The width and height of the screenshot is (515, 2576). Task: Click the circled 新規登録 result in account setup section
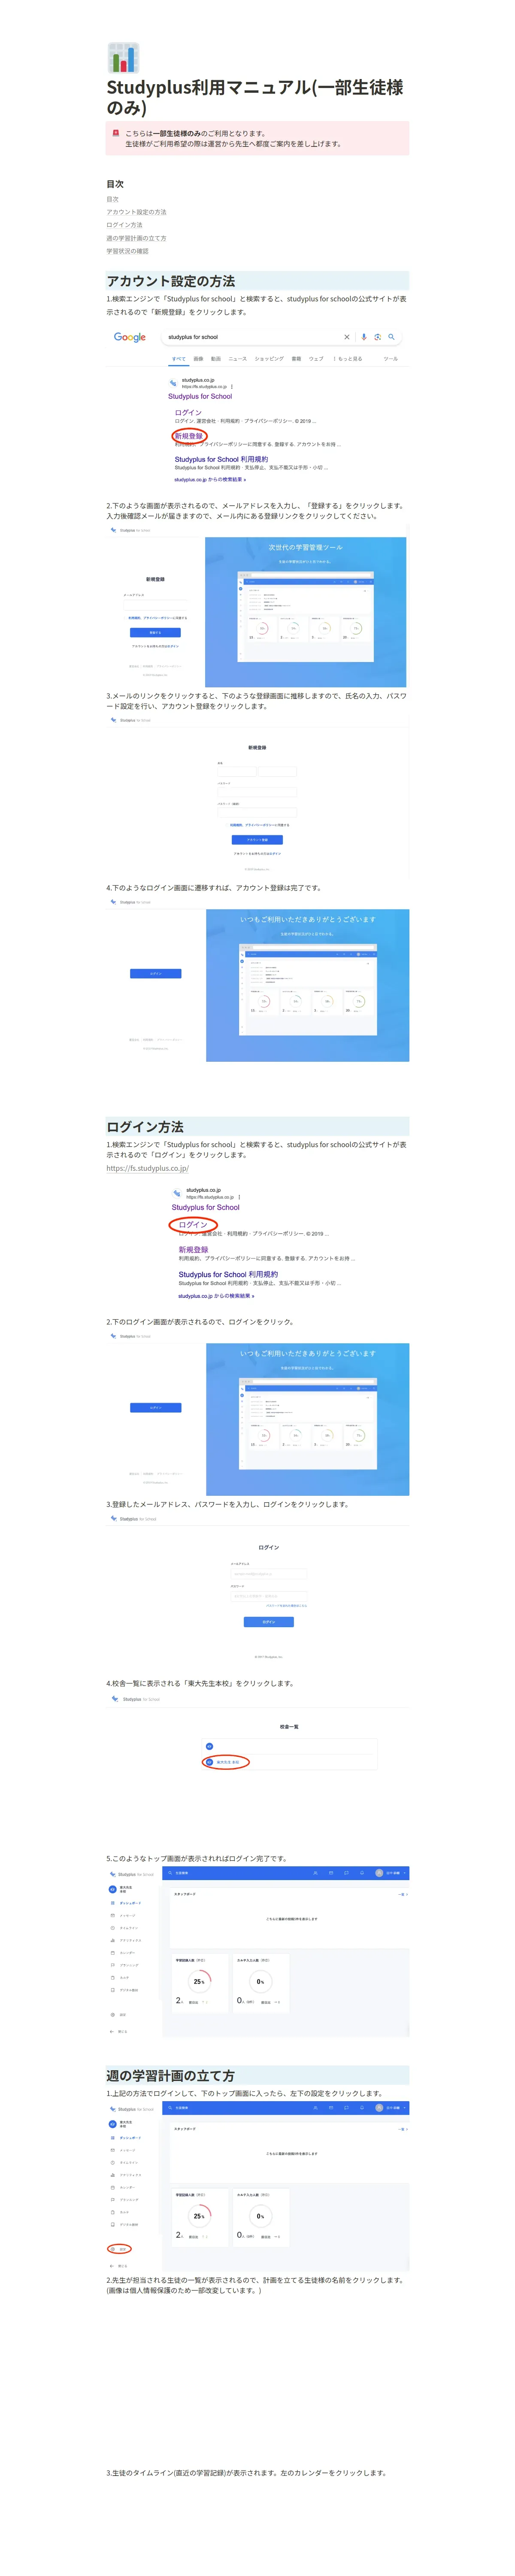(189, 436)
